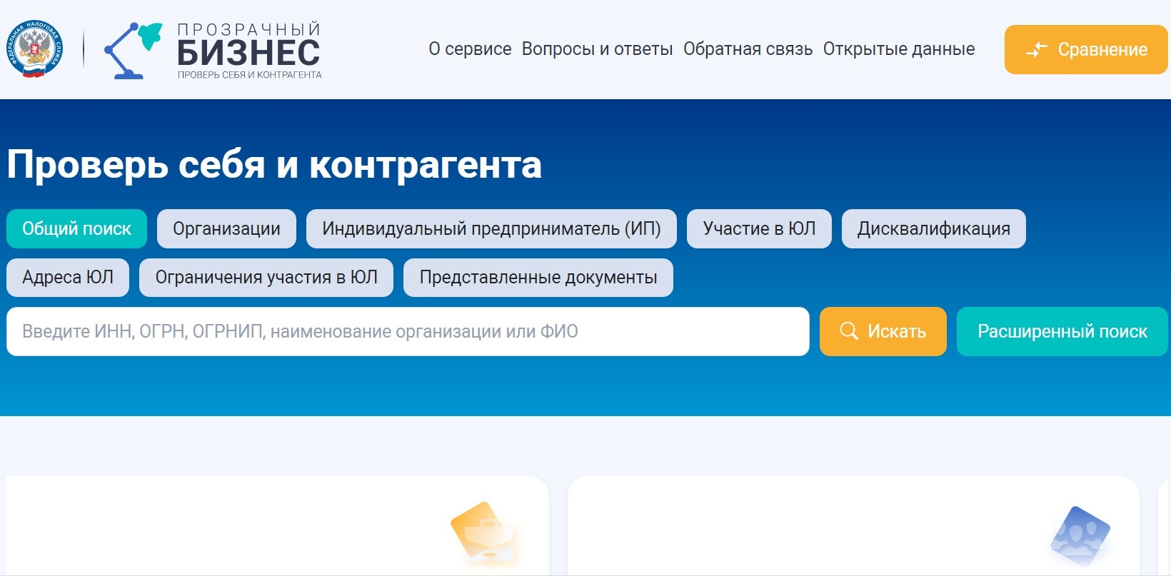Select Индивидуальный предприниматель (ИП) tab
This screenshot has width=1171, height=576.
491,229
